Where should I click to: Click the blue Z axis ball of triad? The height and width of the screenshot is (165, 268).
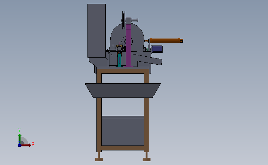19,145
